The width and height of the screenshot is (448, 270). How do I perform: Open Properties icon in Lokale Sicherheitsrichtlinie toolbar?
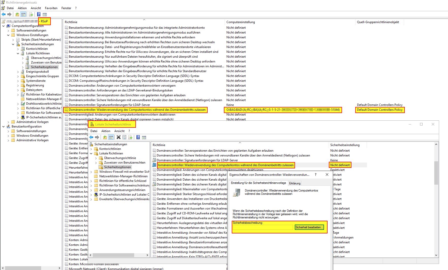coord(124,137)
